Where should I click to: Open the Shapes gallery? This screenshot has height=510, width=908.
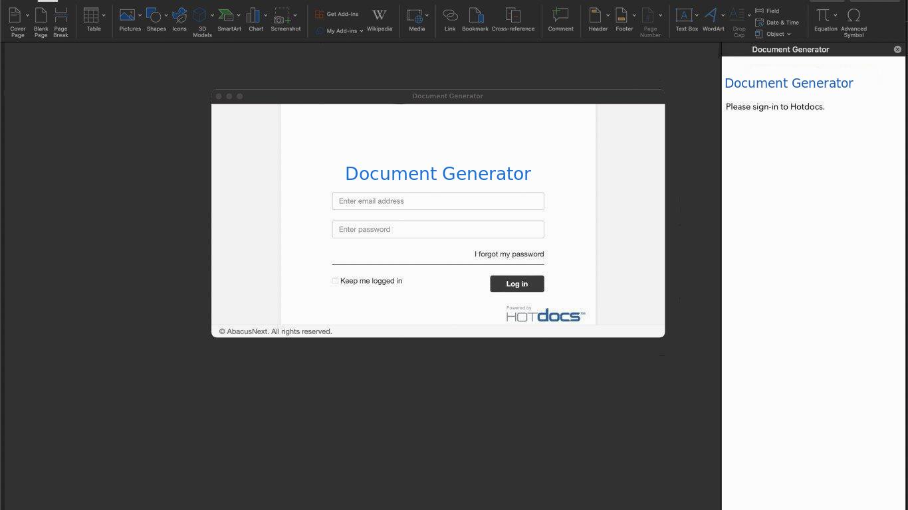click(155, 20)
